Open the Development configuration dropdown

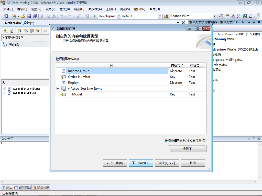(x=119, y=16)
